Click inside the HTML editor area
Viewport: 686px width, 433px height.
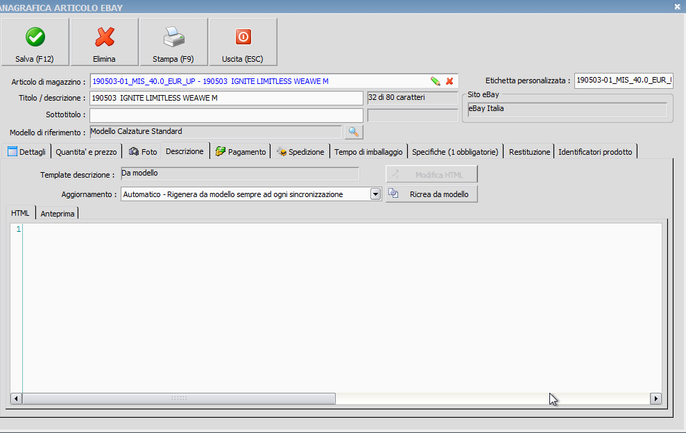(x=342, y=308)
